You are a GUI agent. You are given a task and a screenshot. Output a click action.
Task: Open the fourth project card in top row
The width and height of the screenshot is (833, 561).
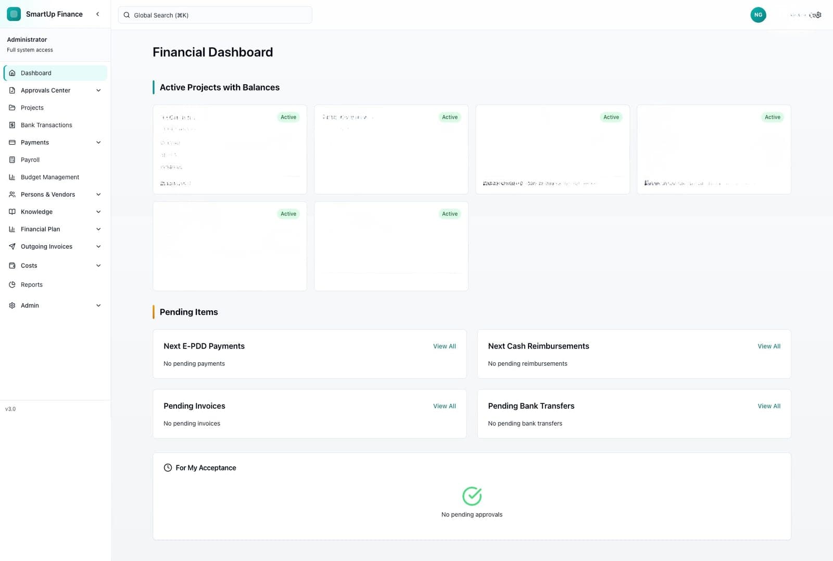point(714,149)
